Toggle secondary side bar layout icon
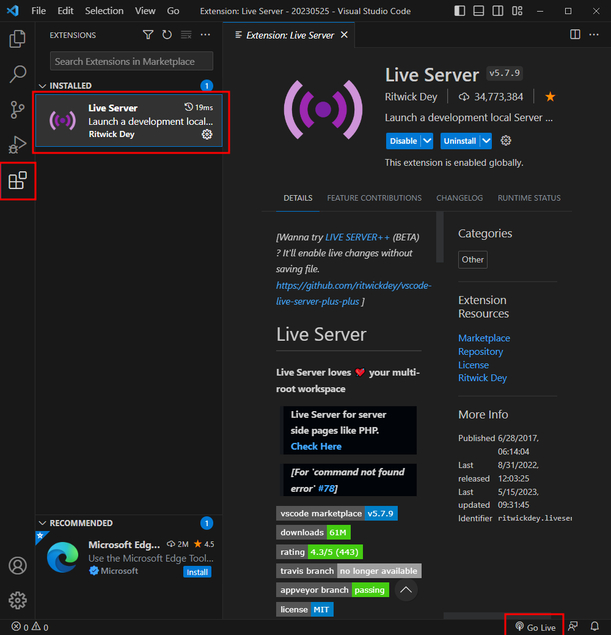This screenshot has height=635, width=611. (498, 11)
